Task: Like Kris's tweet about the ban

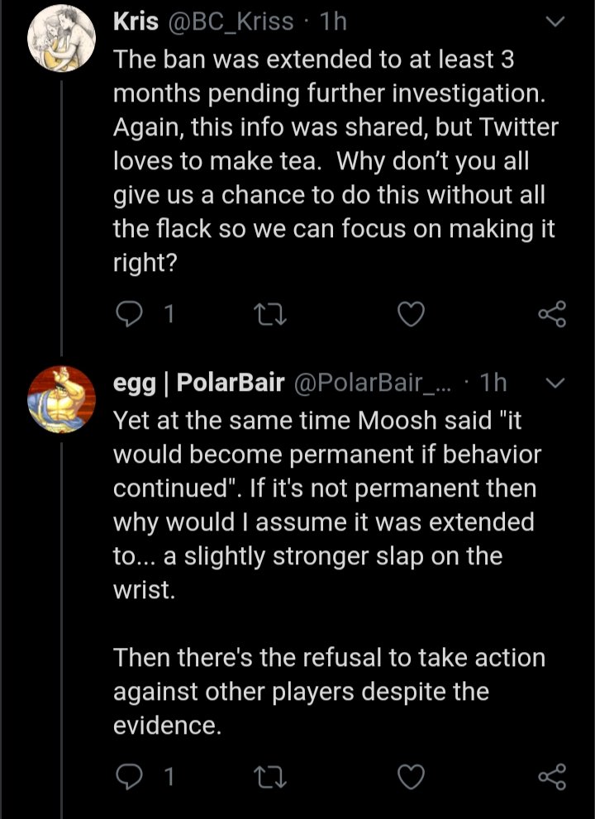Action: click(411, 314)
